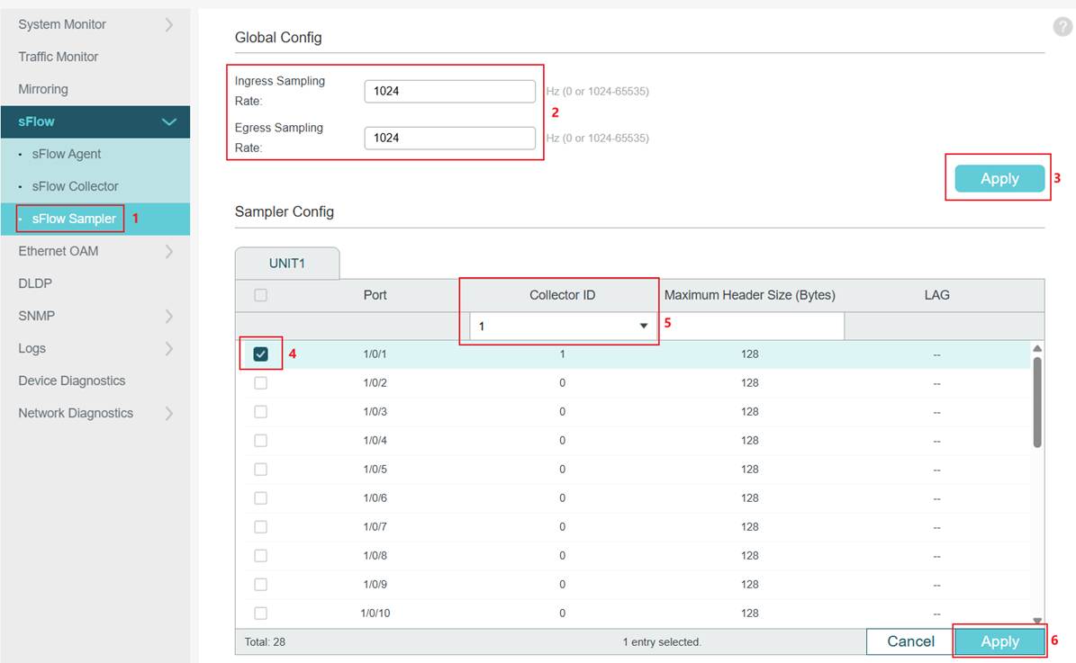
Task: Expand the Ethernet OAM chevron
Action: [168, 252]
